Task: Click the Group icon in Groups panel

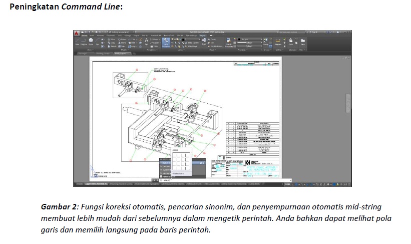Action: click(265, 42)
